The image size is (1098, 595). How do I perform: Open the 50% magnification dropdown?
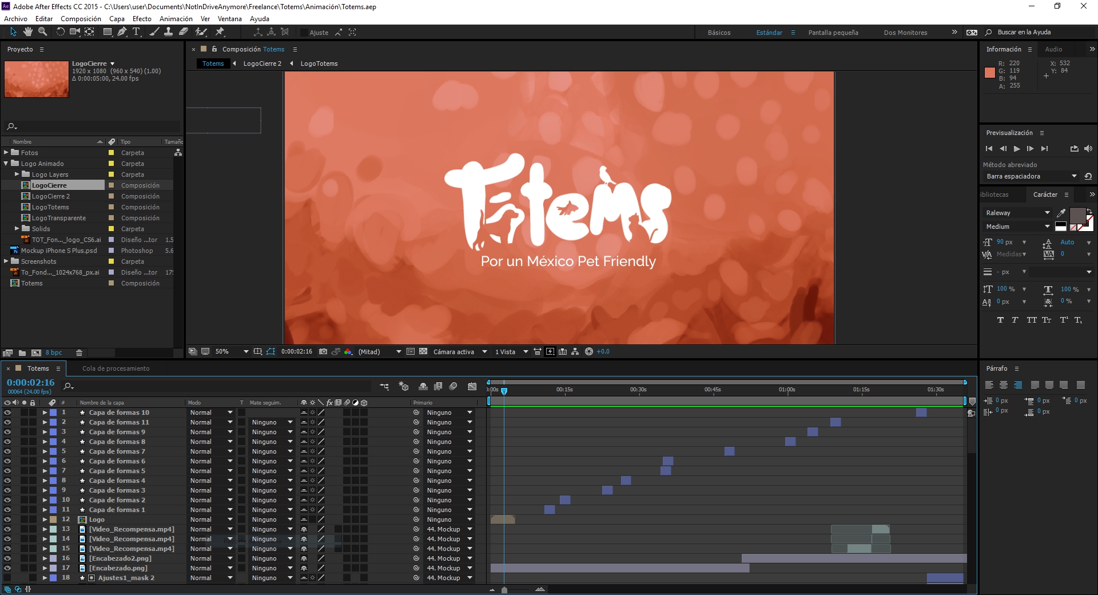tap(232, 352)
